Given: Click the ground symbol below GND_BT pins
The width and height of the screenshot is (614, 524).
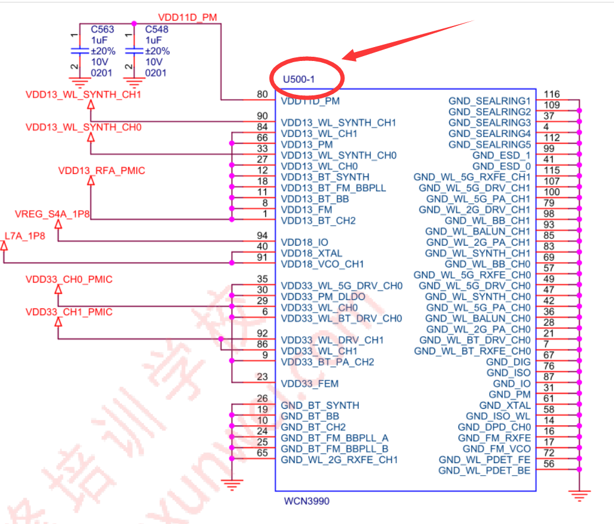Looking at the screenshot, I should click(x=232, y=485).
